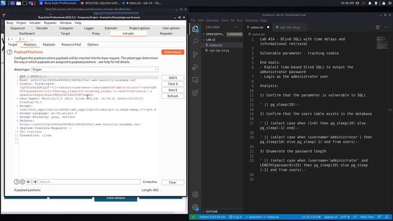Switch to the Resource Pool sub-tab
Screen dimensions: 393x221
[x=71, y=44]
